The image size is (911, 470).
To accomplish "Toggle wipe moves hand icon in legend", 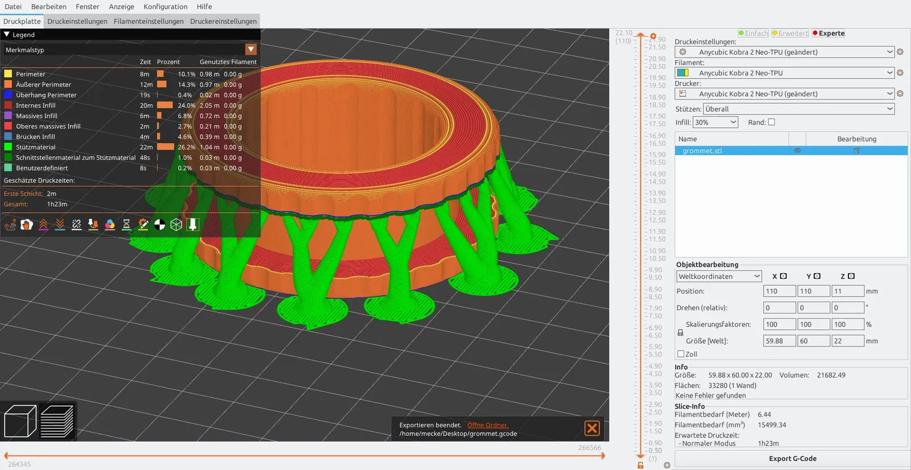I will point(27,225).
